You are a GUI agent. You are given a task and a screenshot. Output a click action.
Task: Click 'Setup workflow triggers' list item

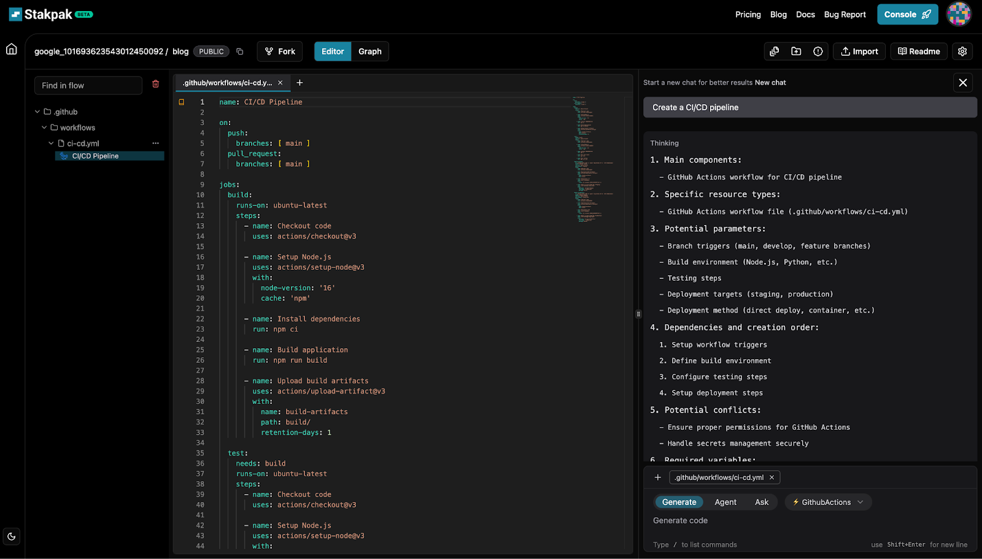click(719, 344)
